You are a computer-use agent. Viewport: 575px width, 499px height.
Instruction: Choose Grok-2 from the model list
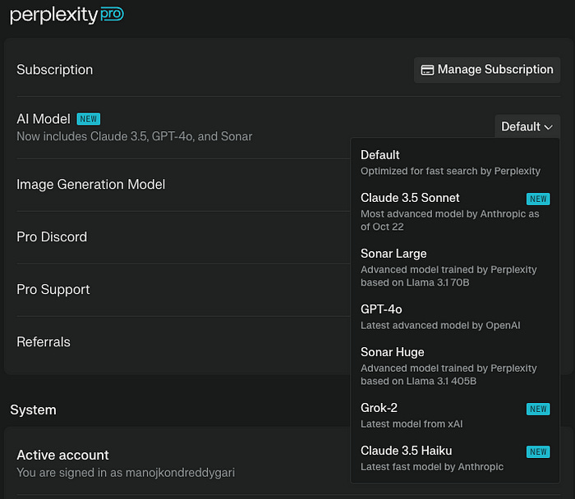(455, 415)
